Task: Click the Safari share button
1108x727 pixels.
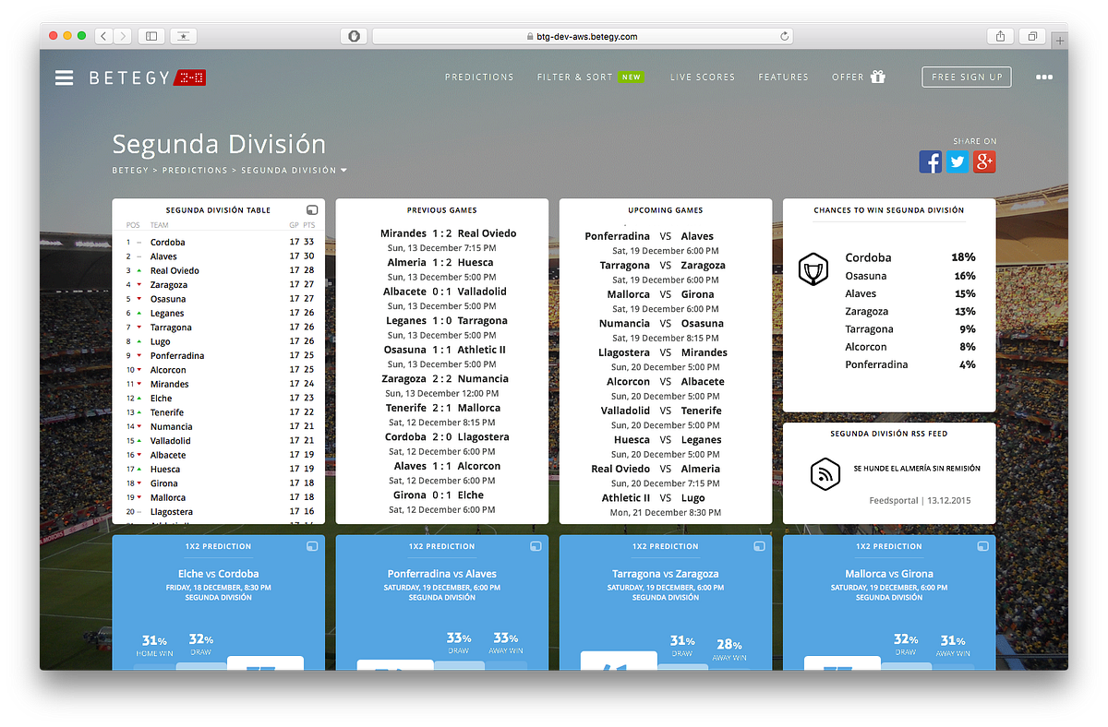Action: [x=1000, y=36]
